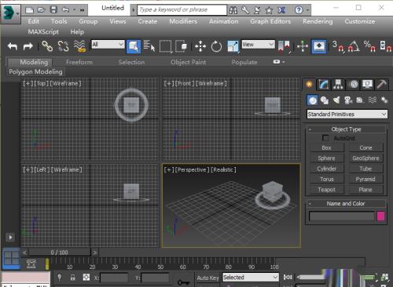Create a GeoSphere primitive
The width and height of the screenshot is (393, 287).
pos(365,158)
